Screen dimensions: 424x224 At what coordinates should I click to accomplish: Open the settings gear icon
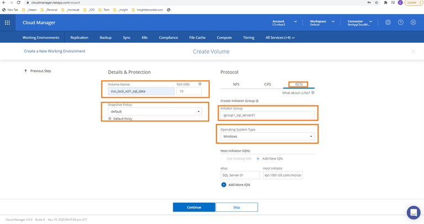(x=388, y=23)
